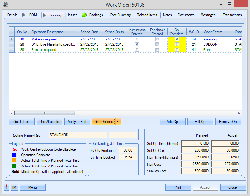Screen dimensions: 250x196
Task: Check Instructions Entered for Op 10
Action: (x=137, y=39)
